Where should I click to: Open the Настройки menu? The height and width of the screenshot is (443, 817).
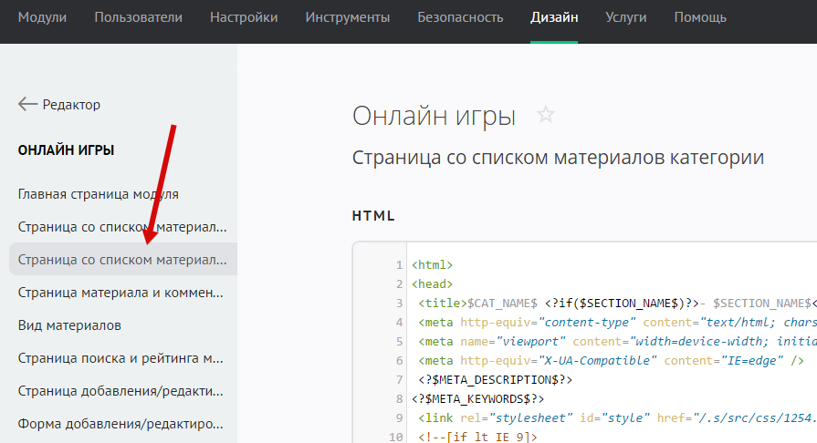[244, 17]
